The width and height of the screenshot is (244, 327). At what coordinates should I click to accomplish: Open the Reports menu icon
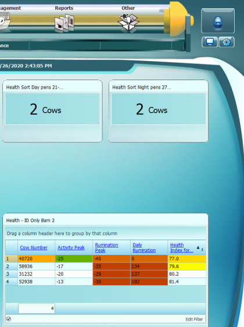64,23
